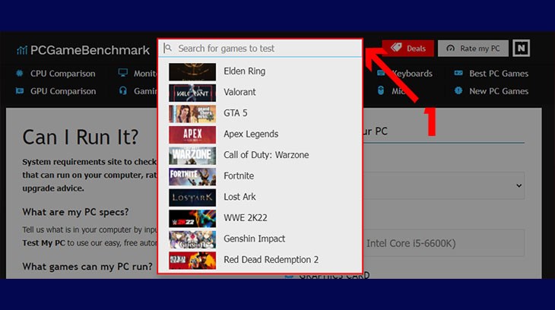The image size is (555, 310).
Task: Select Elden Ring from the suggestions
Action: tap(244, 71)
